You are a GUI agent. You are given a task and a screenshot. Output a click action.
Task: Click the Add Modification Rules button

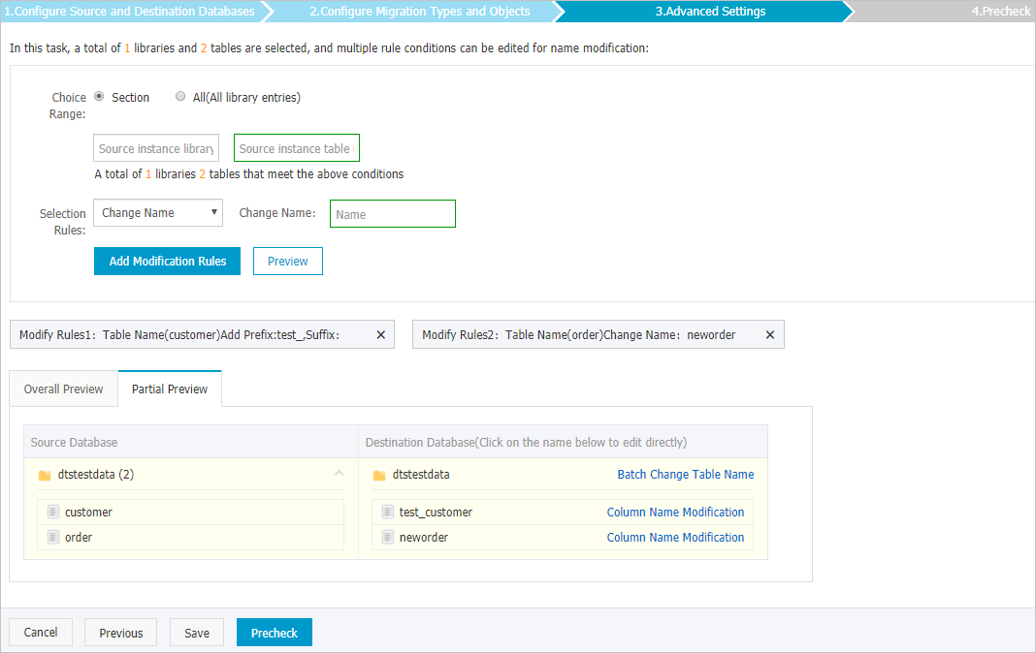pyautogui.click(x=166, y=261)
